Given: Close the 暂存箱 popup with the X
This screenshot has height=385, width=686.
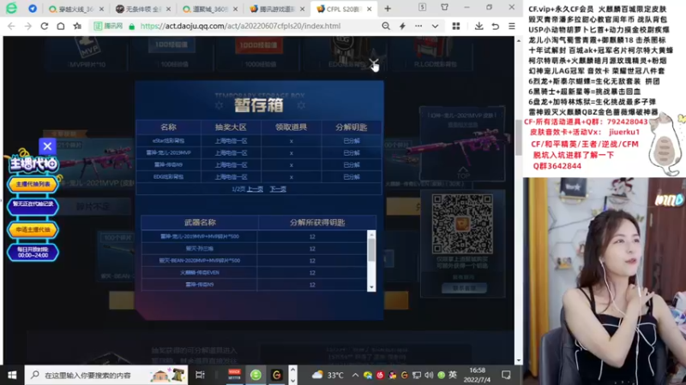Looking at the screenshot, I should click(373, 64).
